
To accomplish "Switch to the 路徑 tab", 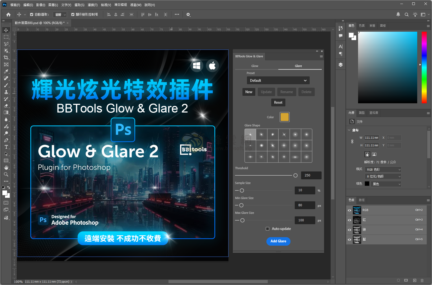I will click(362, 200).
